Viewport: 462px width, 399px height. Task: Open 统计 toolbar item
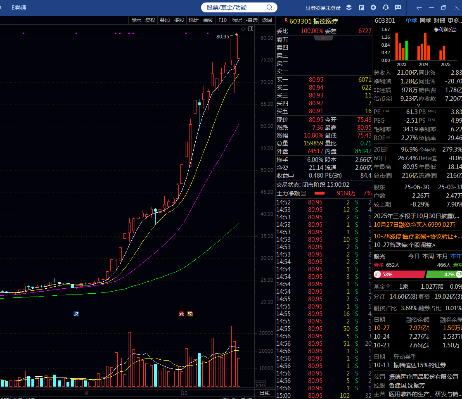tap(193, 20)
